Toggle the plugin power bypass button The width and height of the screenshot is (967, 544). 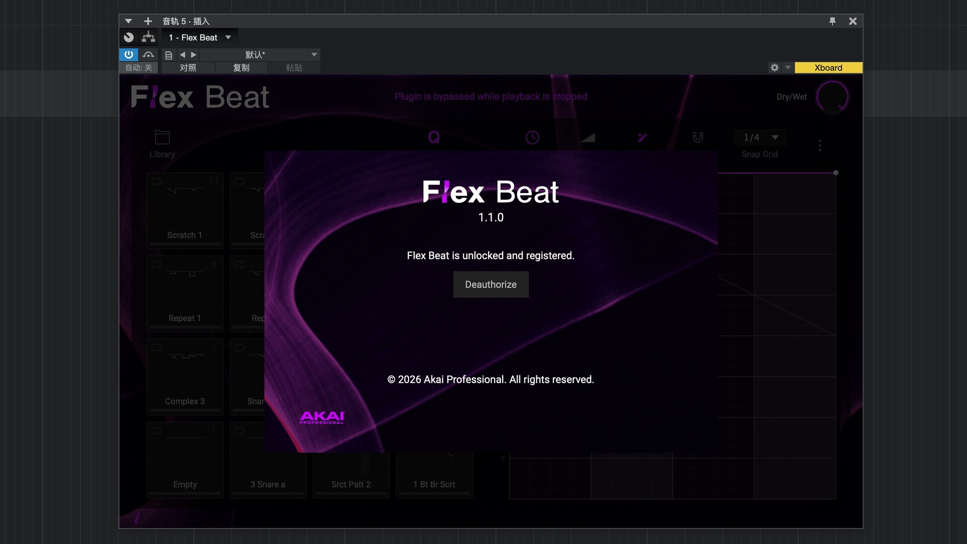(x=128, y=54)
